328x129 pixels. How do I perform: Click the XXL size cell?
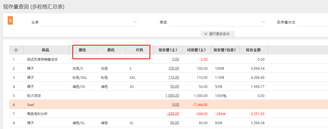pyautogui.click(x=140, y=77)
